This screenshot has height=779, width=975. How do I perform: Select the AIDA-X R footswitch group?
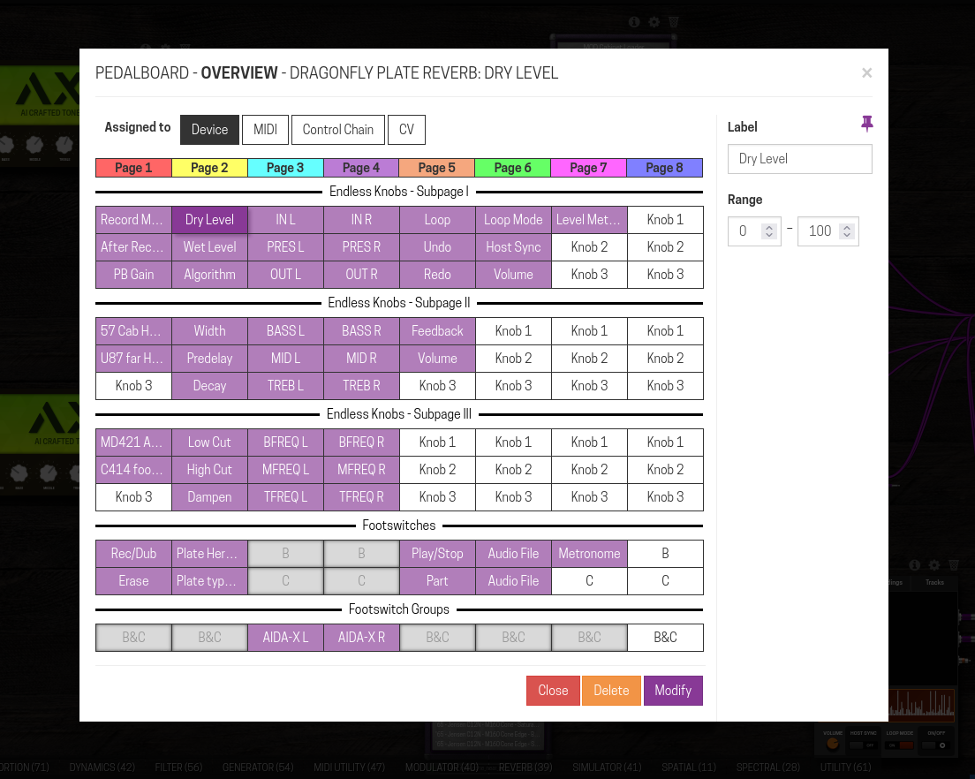[361, 638]
